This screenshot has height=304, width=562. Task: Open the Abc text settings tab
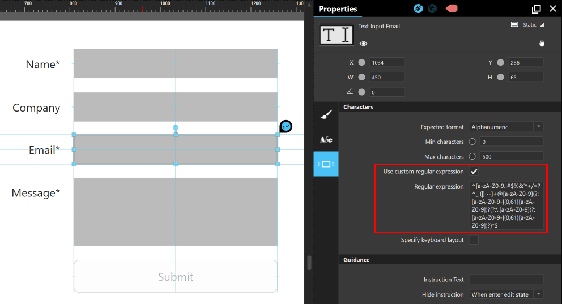(326, 139)
